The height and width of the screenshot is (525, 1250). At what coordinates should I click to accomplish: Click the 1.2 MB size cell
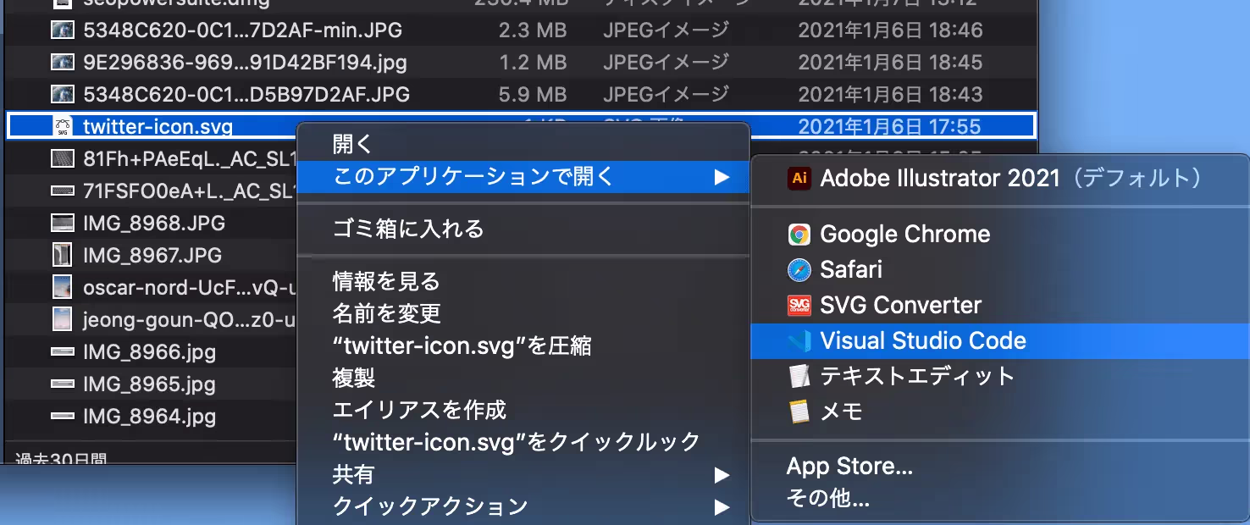tap(532, 63)
